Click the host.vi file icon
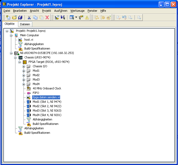Image resolution: width=178 pixels, height=165 pixels. [20, 40]
